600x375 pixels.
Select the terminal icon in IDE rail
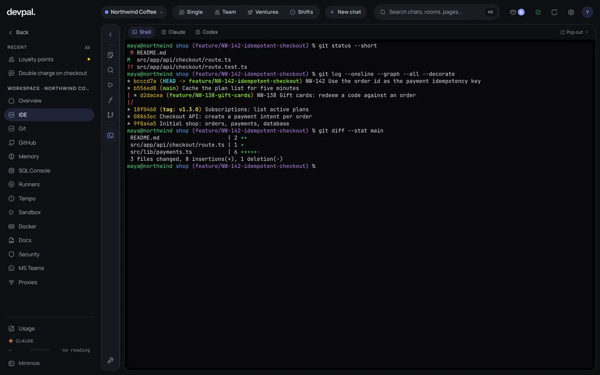click(x=110, y=135)
